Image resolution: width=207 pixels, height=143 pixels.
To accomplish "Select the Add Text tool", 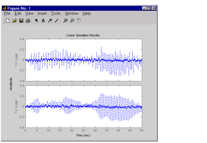I will tap(43, 20).
